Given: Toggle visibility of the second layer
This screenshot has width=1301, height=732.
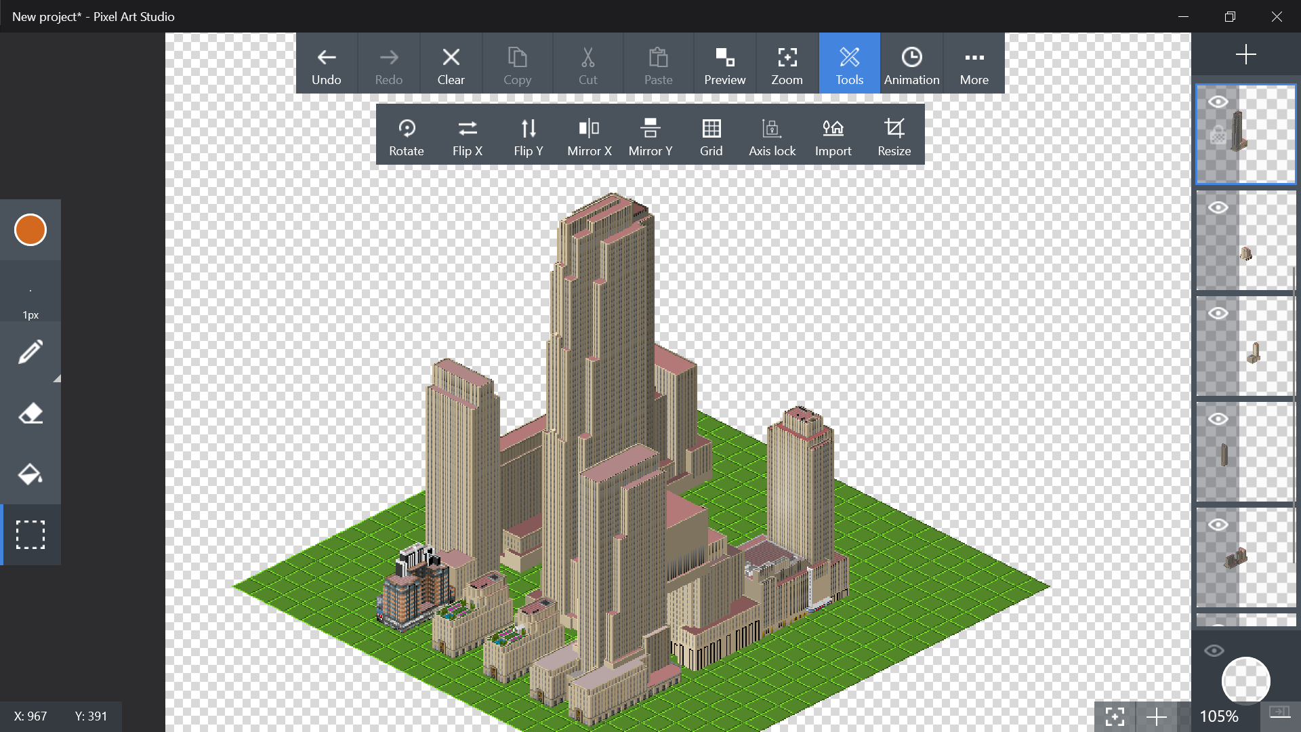Looking at the screenshot, I should 1218,207.
